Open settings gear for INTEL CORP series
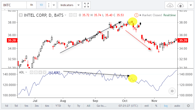The width and height of the screenshot is (195, 110). pyautogui.click(x=75, y=15)
